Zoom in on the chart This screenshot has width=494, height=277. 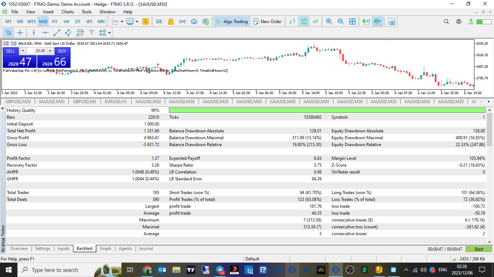(x=329, y=22)
